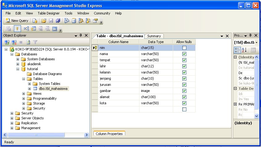Uncheck Allow Nulls for gambar
This screenshot has width=261, height=147.
coord(184,91)
